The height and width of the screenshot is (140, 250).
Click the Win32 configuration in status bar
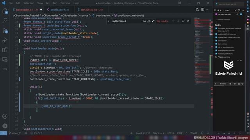tap(194, 133)
